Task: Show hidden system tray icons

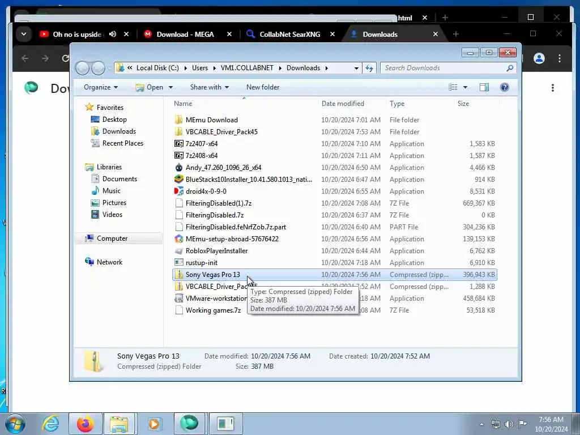Action: tap(481, 424)
